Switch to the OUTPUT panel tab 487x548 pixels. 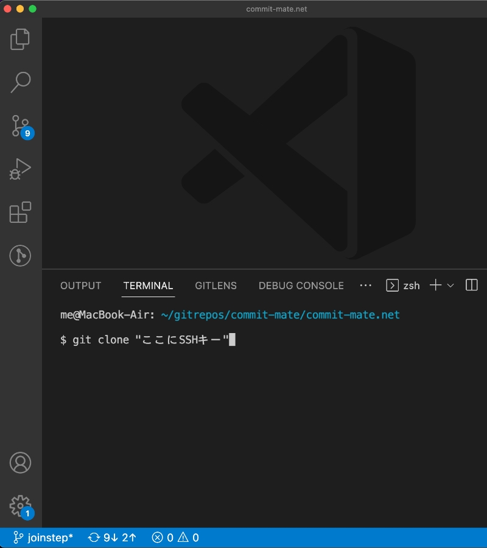[80, 286]
